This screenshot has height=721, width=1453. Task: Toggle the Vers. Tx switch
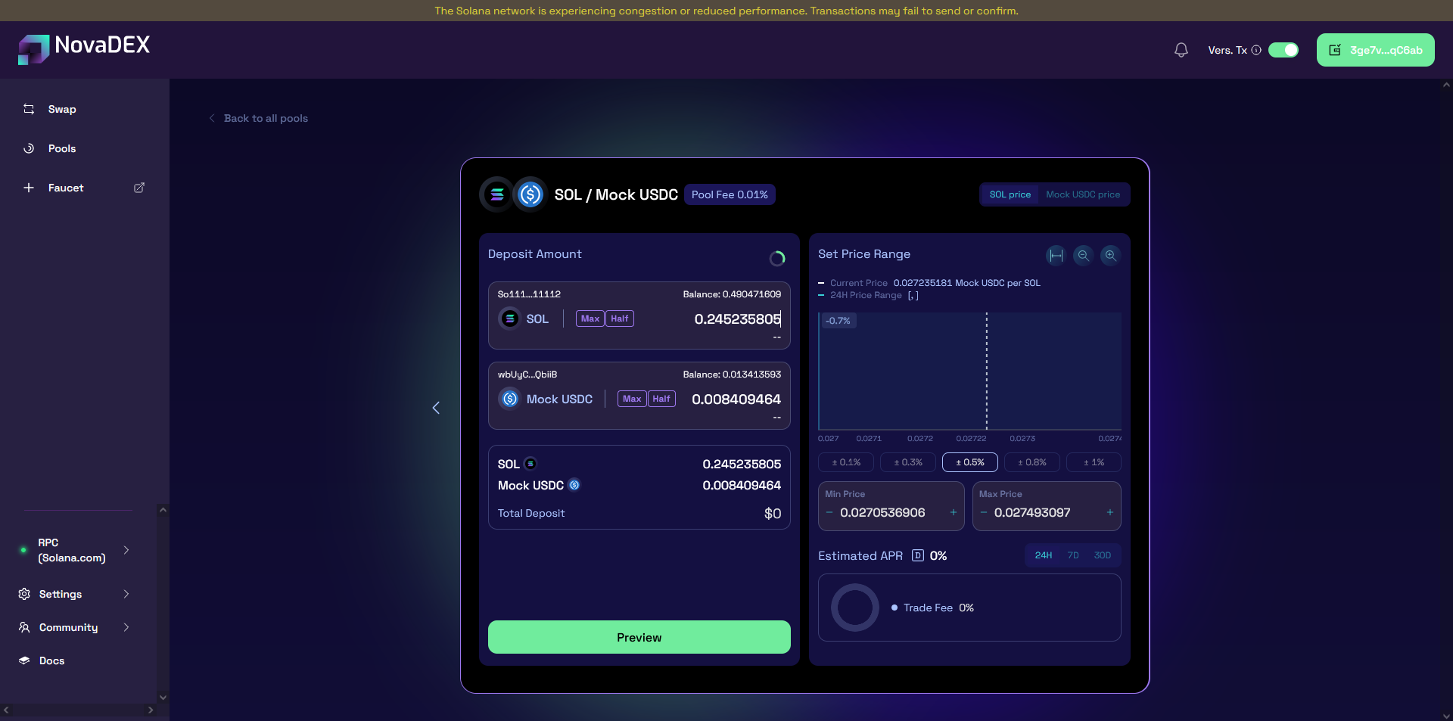(x=1283, y=50)
